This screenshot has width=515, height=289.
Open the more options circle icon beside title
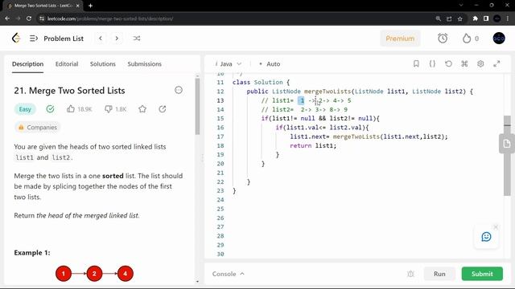coord(179,90)
